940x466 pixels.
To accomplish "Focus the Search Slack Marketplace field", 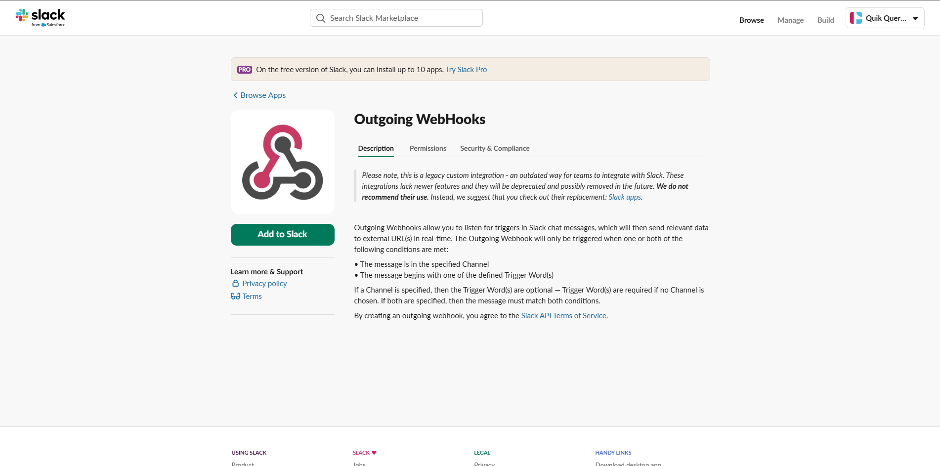I will pos(396,18).
